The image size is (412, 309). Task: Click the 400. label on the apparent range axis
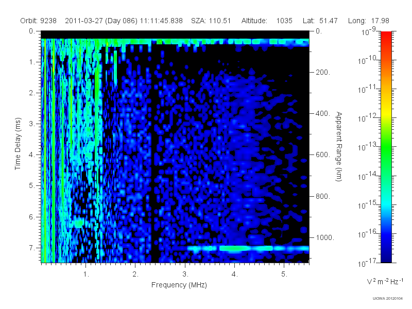(x=323, y=113)
